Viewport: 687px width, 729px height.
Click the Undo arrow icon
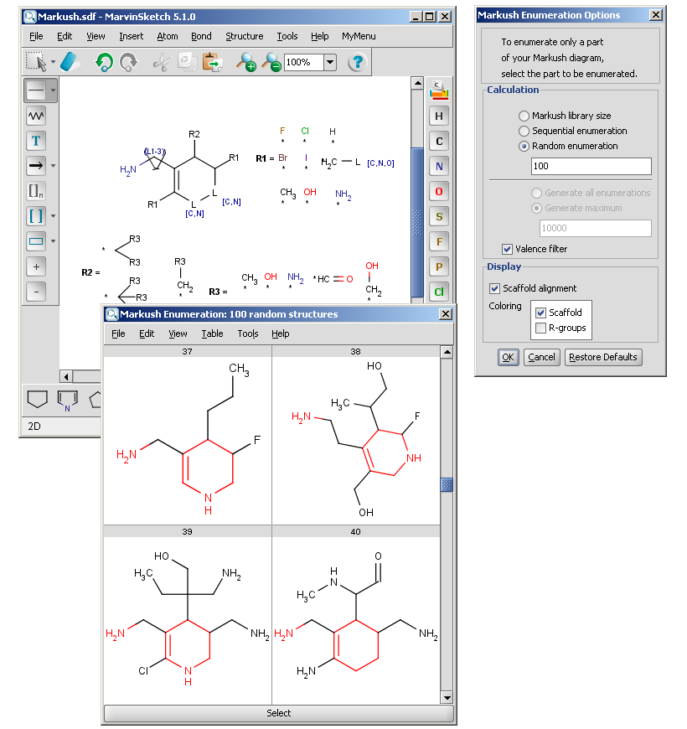(x=104, y=61)
